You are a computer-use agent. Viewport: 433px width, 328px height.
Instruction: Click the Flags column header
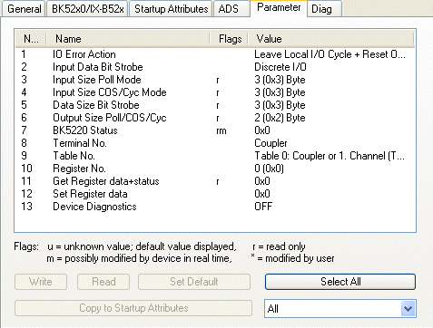pos(229,39)
